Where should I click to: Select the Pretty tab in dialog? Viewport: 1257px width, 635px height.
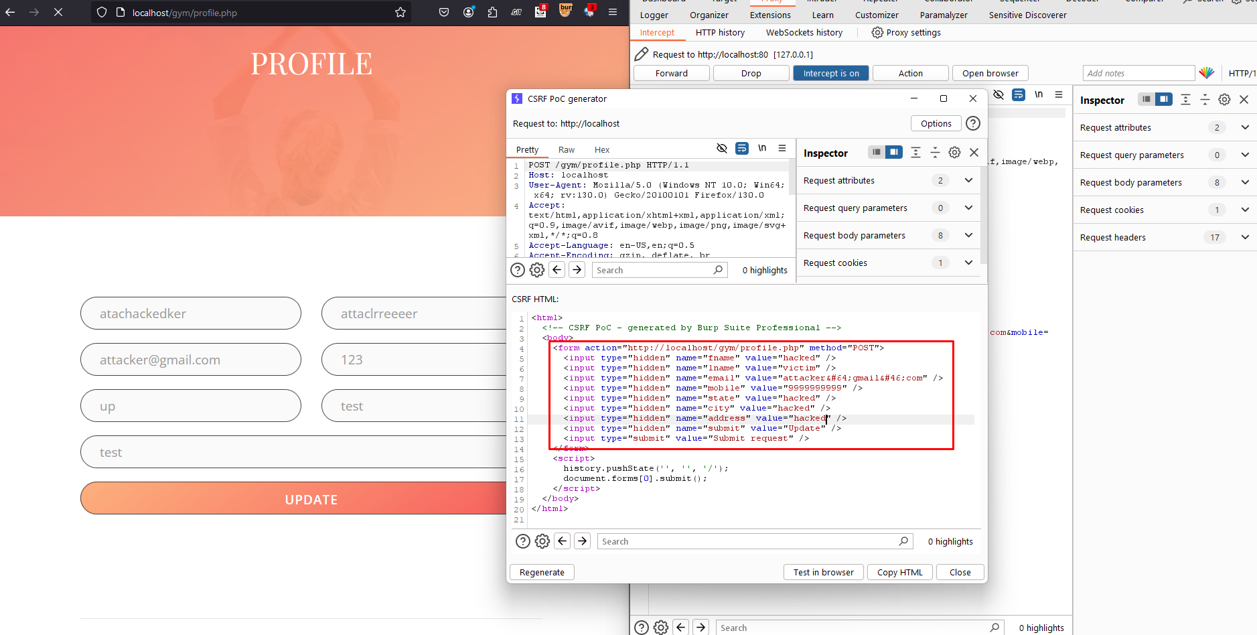click(527, 149)
